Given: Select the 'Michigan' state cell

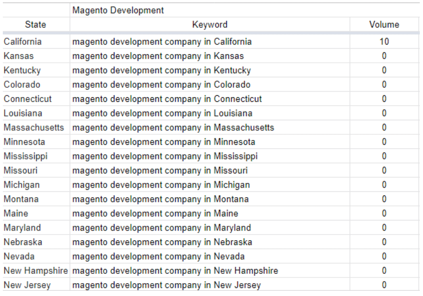Looking at the screenshot, I should point(36,185).
